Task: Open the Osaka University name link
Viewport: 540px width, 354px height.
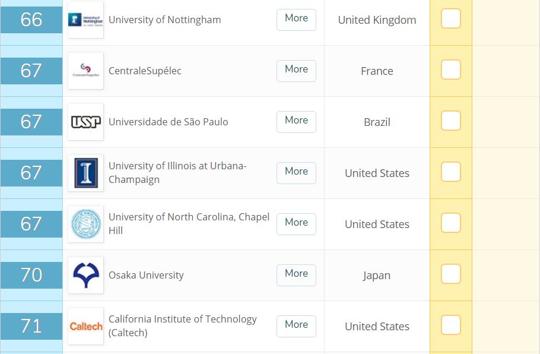Action: pyautogui.click(x=146, y=275)
